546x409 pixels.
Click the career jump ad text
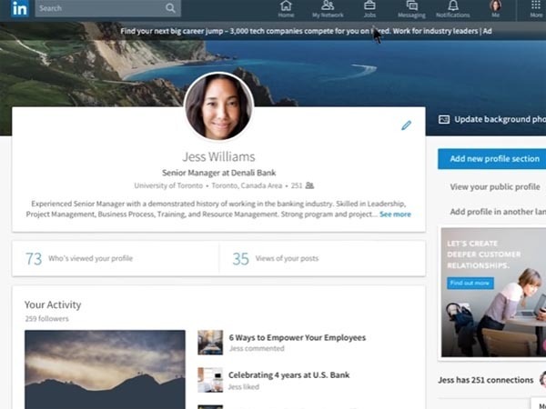point(306,31)
